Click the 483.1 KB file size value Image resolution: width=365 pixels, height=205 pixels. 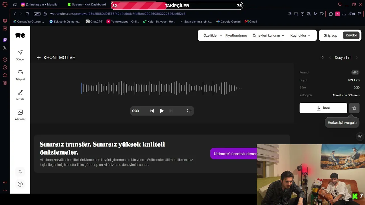354,80
